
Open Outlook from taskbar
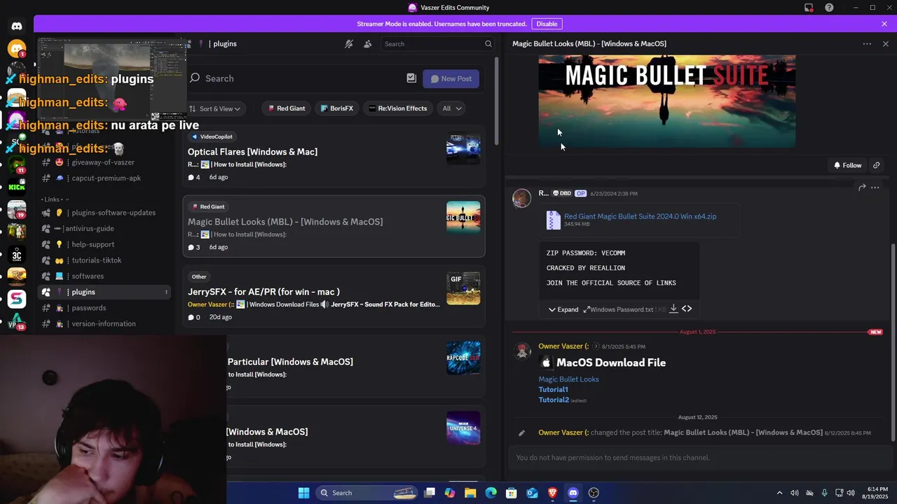(x=532, y=493)
